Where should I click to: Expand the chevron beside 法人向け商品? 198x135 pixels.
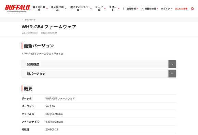pos(66,9)
